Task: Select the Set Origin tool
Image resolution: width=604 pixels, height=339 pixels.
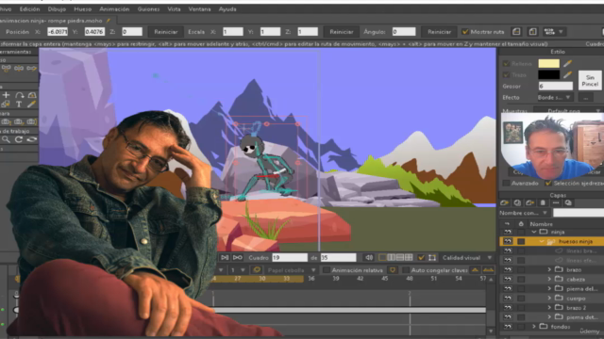Action: click(32, 95)
